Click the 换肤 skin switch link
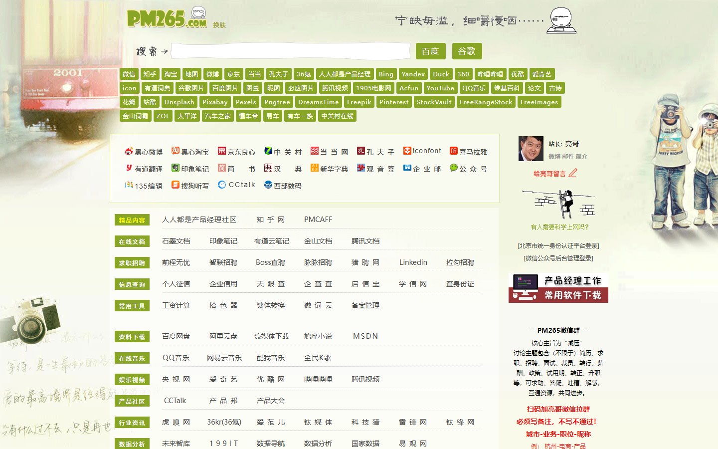This screenshot has height=449, width=718. 219,25
